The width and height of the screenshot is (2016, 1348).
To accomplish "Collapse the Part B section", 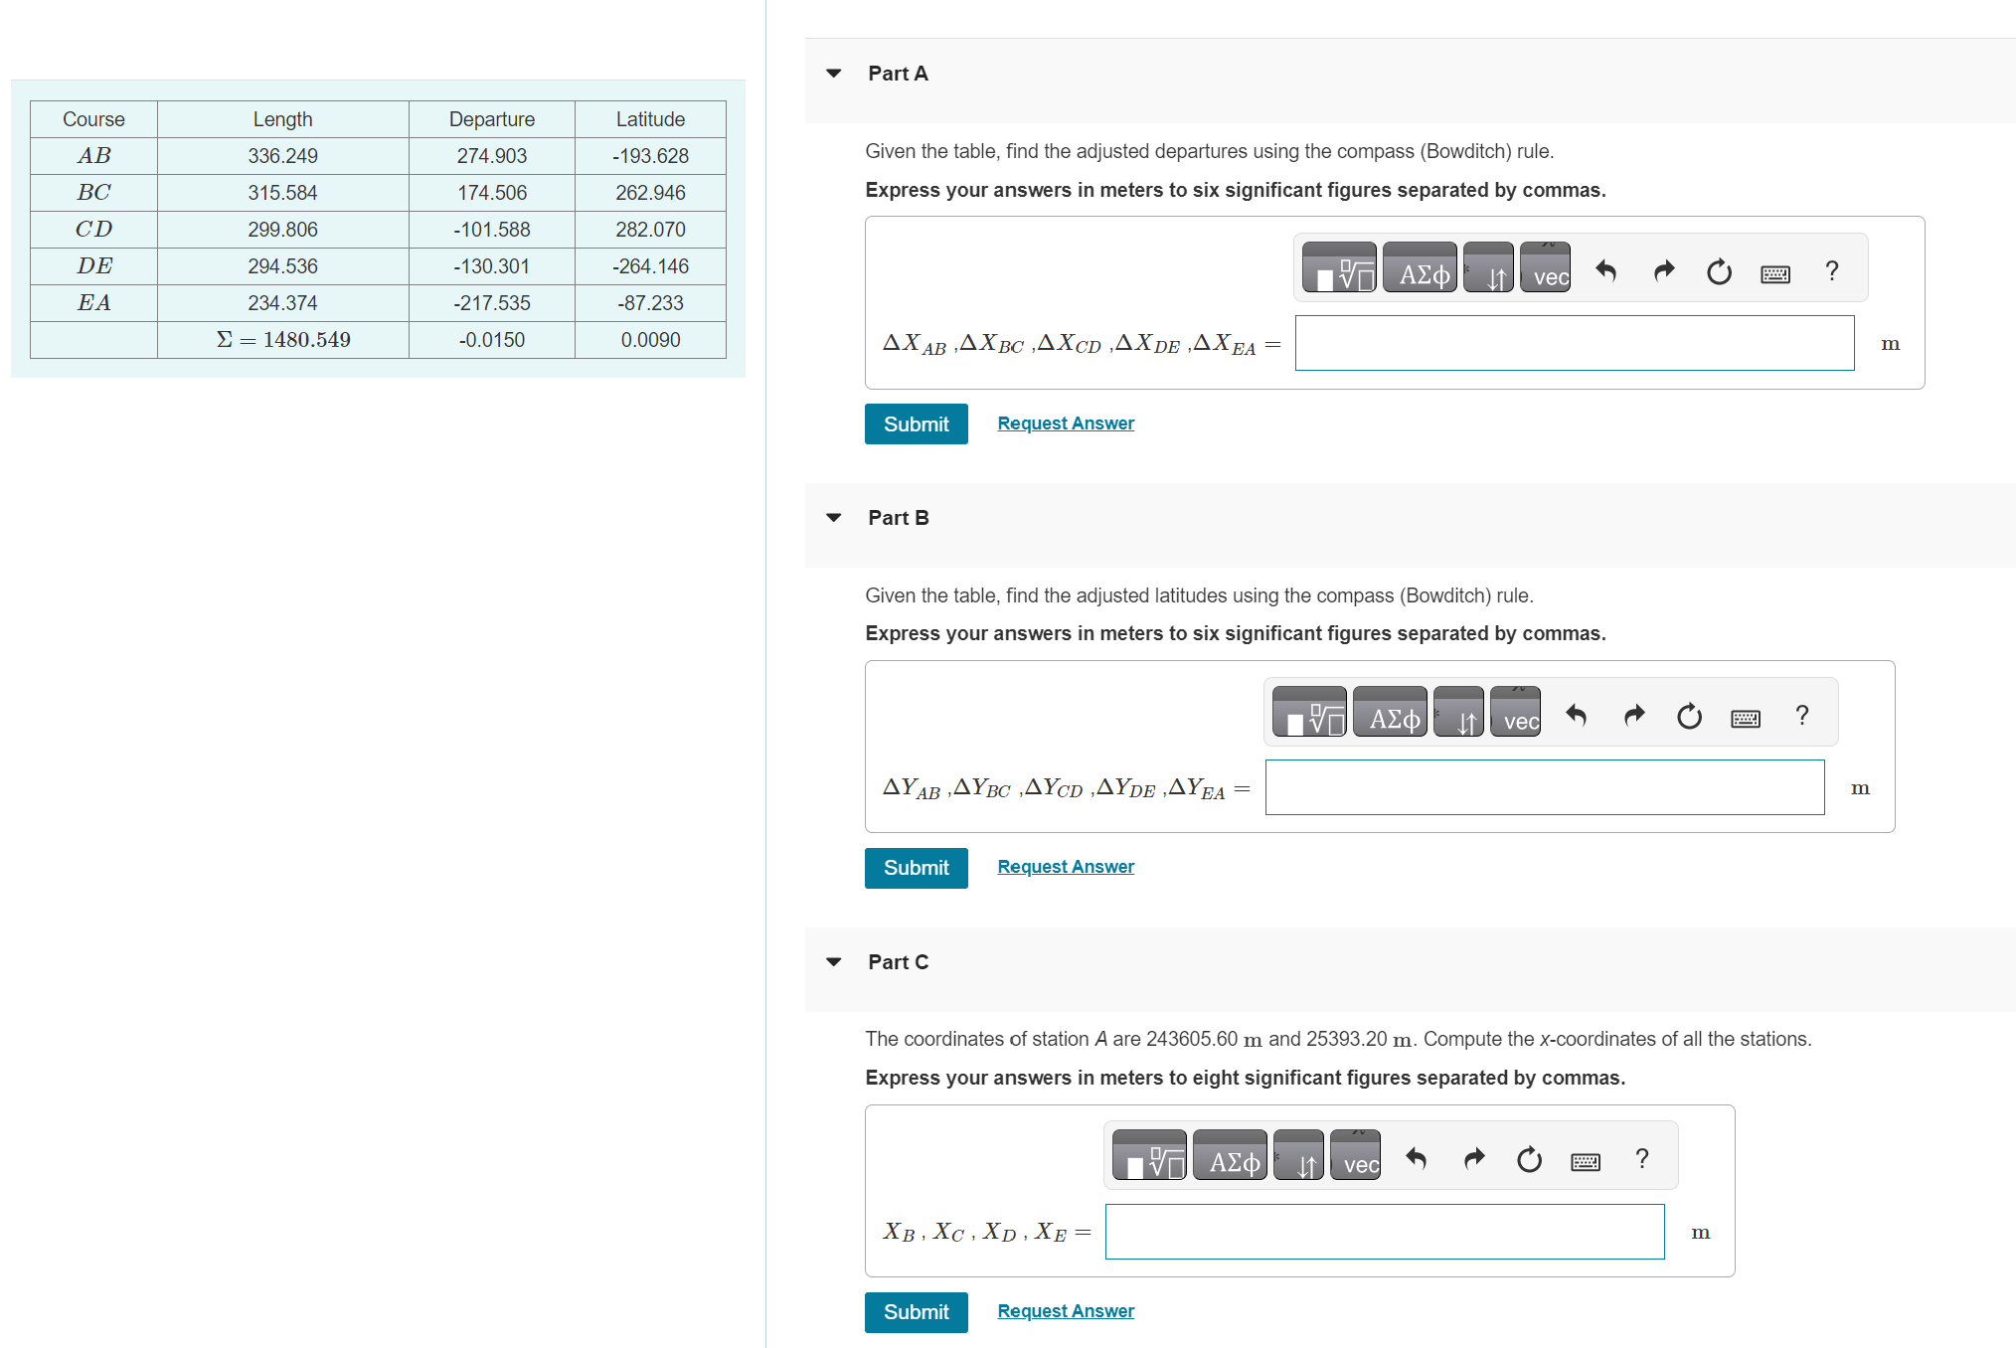I will (x=832, y=517).
